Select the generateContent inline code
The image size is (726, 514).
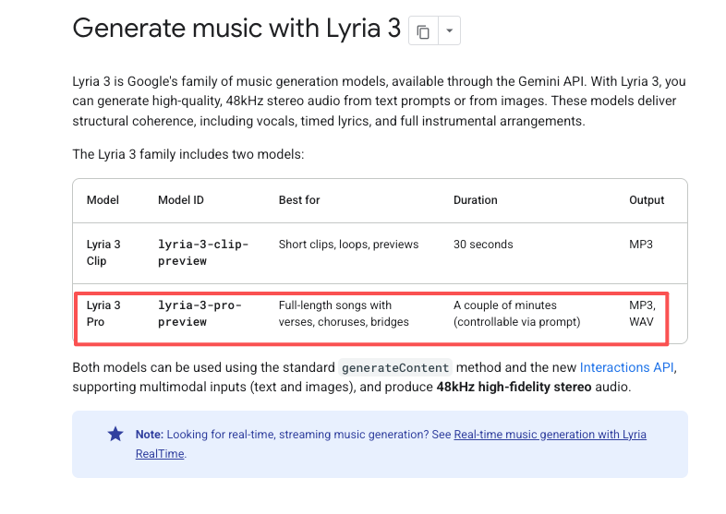coord(395,368)
